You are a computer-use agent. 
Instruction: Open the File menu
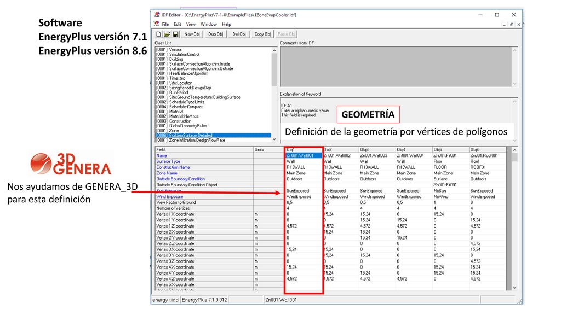point(165,24)
